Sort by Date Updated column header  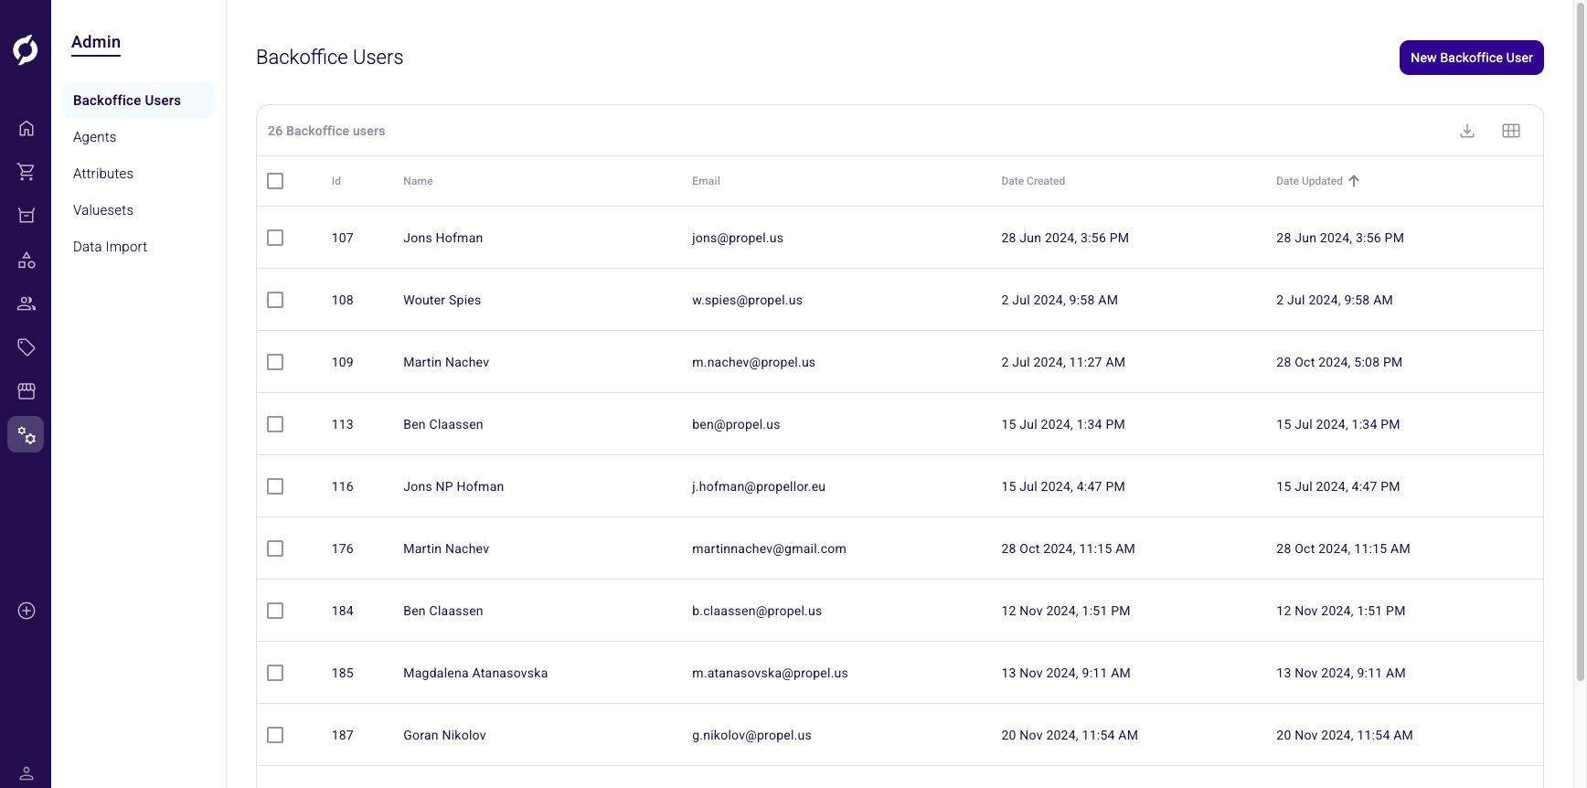coord(1309,181)
